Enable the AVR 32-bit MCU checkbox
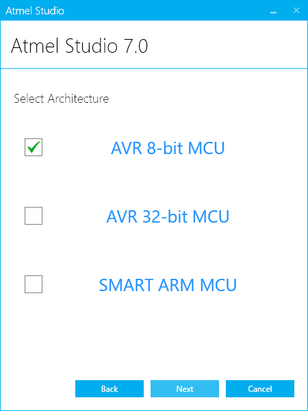Viewport: 308px width, 411px height. point(34,216)
